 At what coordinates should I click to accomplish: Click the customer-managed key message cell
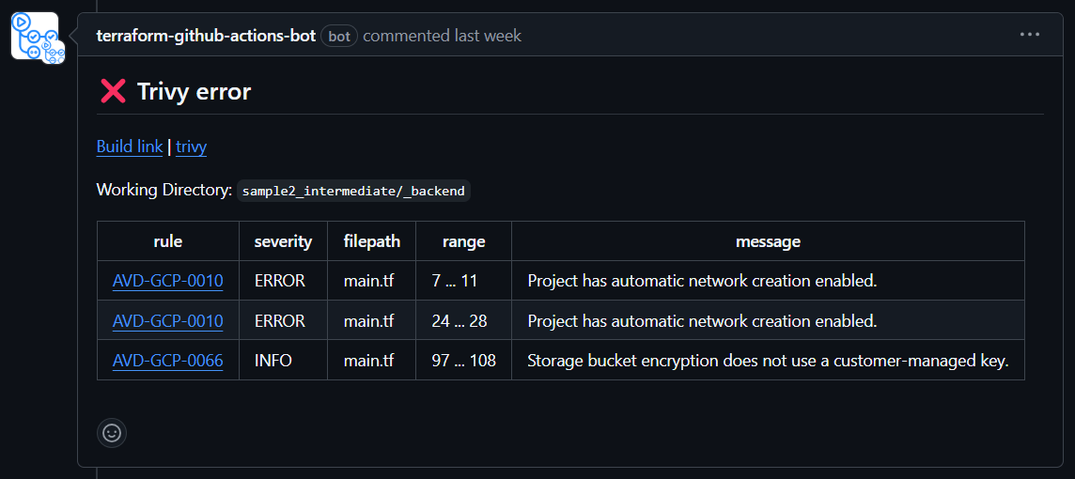(x=767, y=360)
